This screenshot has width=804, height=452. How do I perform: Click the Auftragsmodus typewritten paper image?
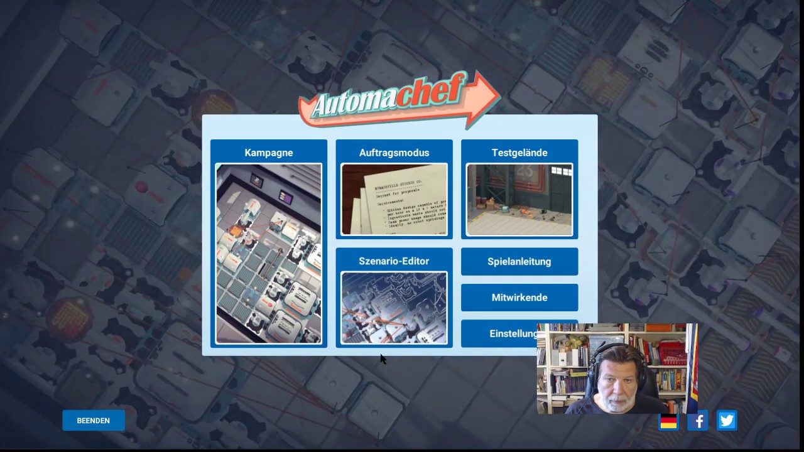394,200
